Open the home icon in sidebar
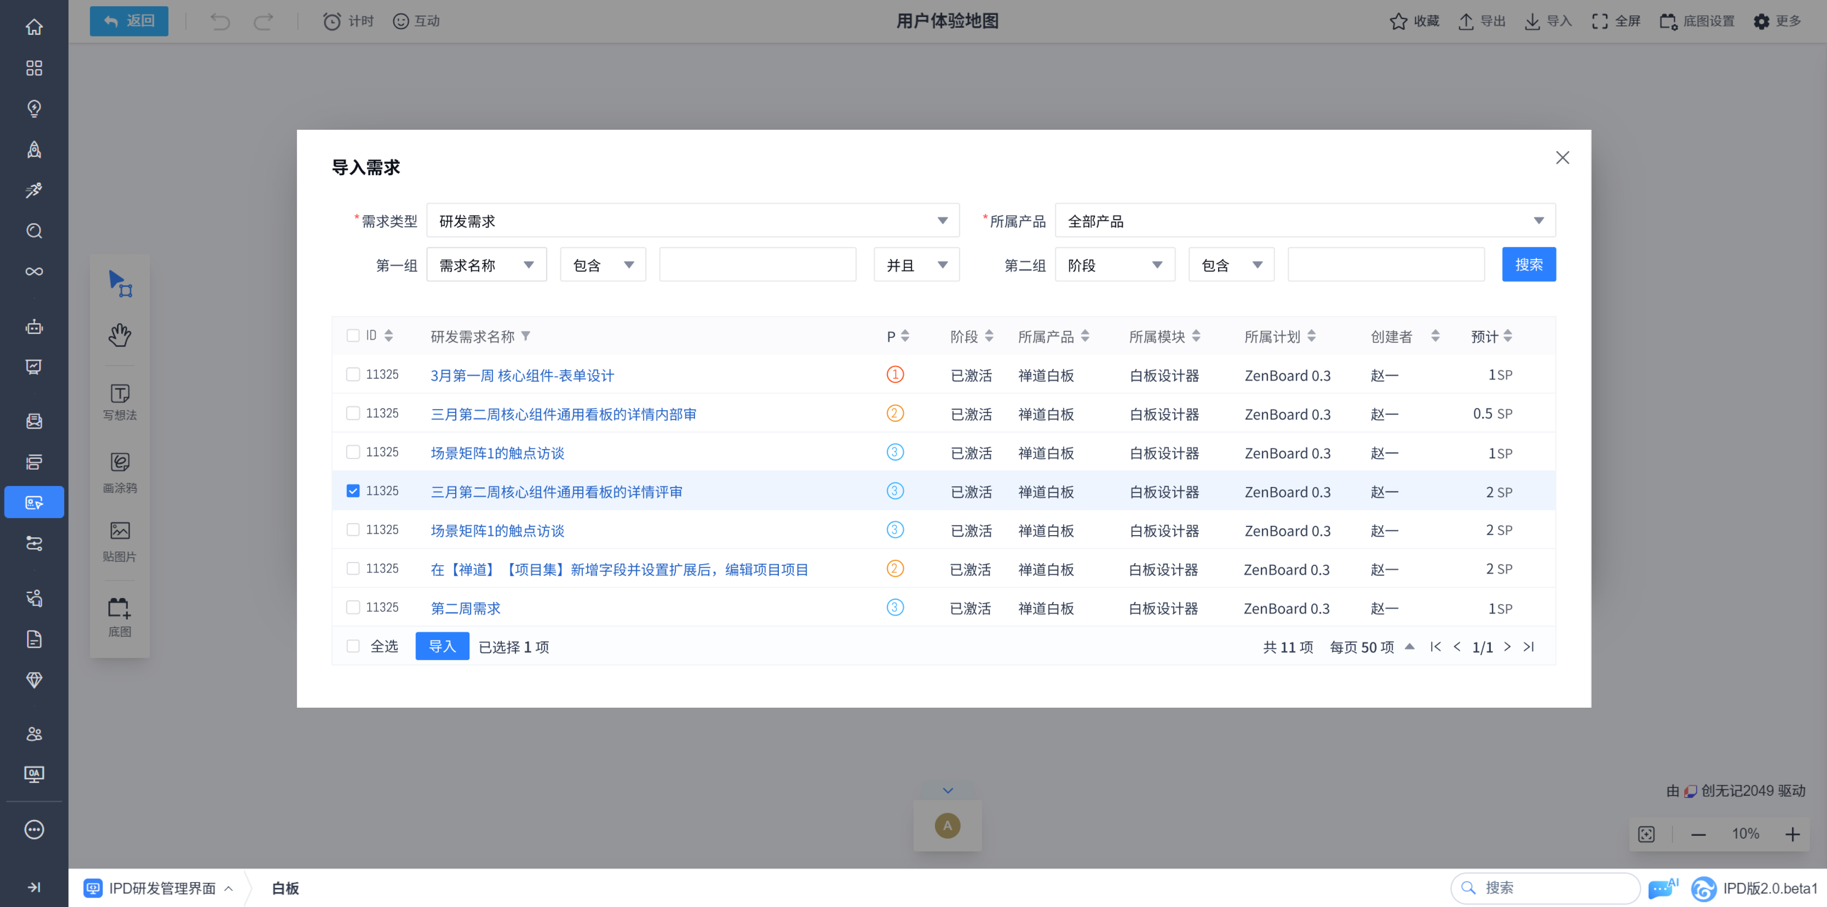The width and height of the screenshot is (1827, 907). [x=34, y=27]
